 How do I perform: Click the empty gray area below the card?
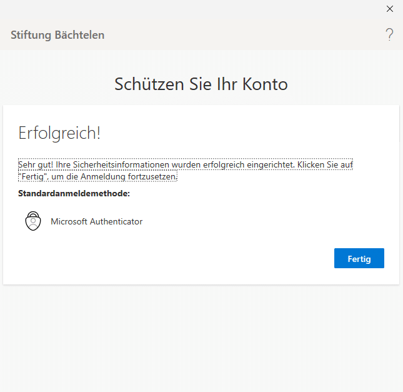[x=201, y=338]
